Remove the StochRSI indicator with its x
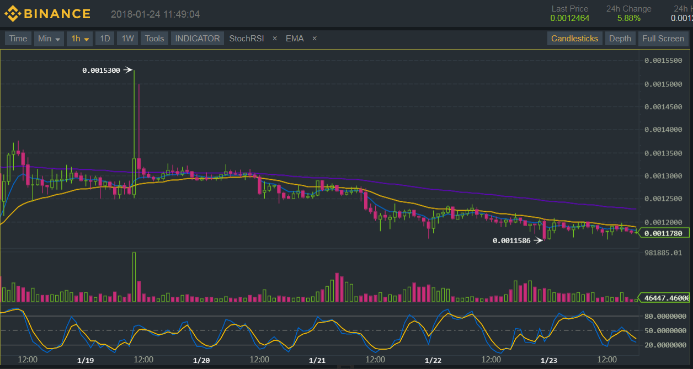 tap(275, 39)
